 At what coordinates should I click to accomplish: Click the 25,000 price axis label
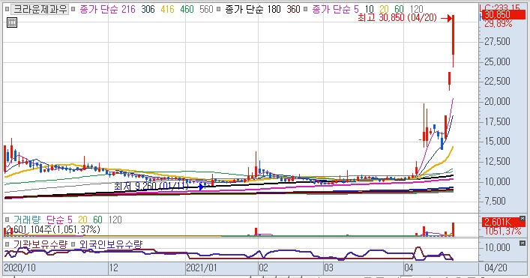pyautogui.click(x=497, y=61)
